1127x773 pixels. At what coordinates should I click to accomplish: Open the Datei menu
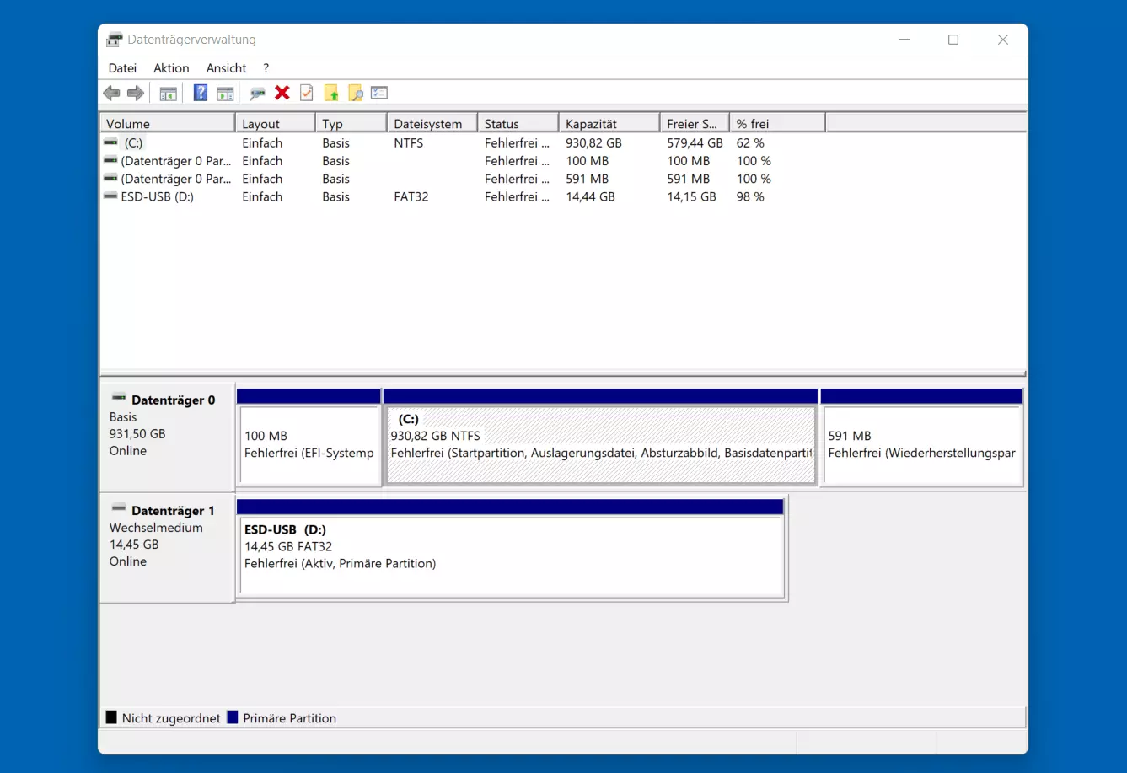coord(122,68)
